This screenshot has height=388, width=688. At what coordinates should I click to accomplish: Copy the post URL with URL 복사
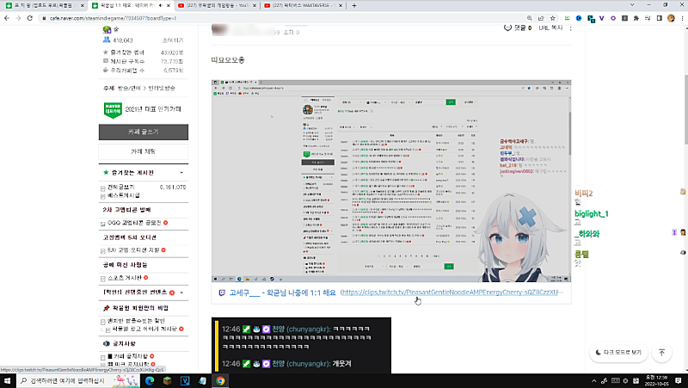550,28
